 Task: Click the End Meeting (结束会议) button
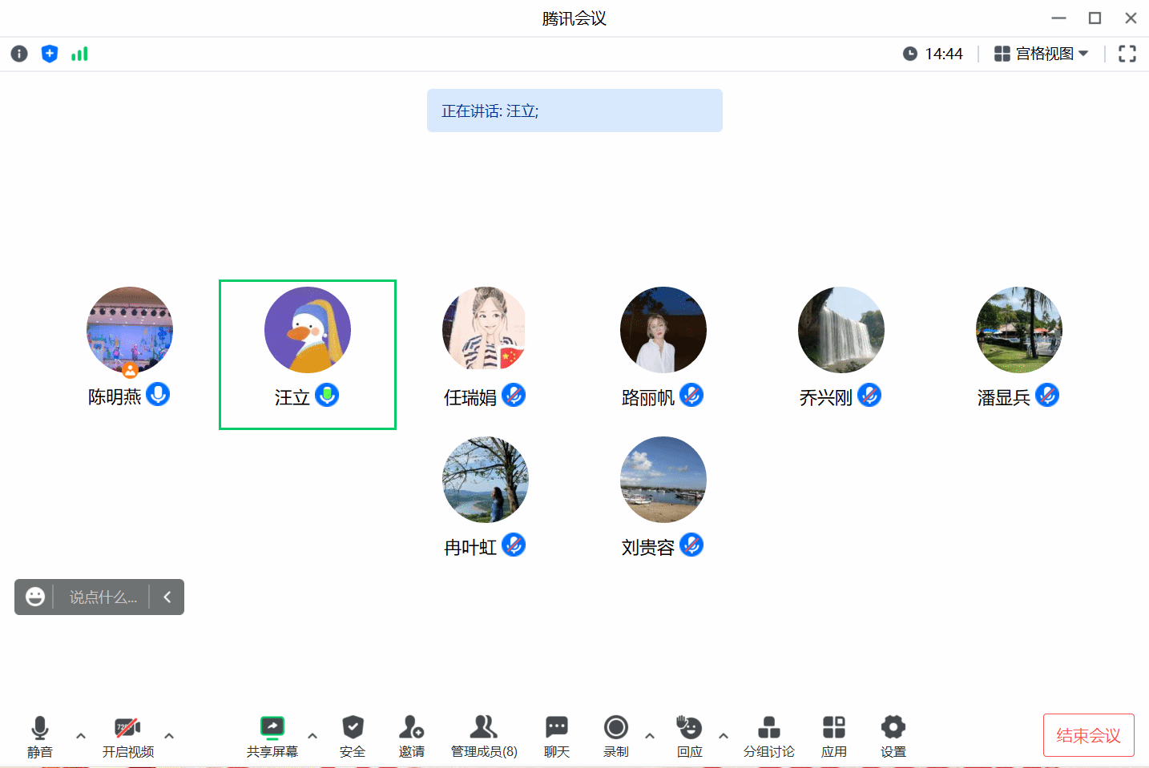tap(1088, 735)
